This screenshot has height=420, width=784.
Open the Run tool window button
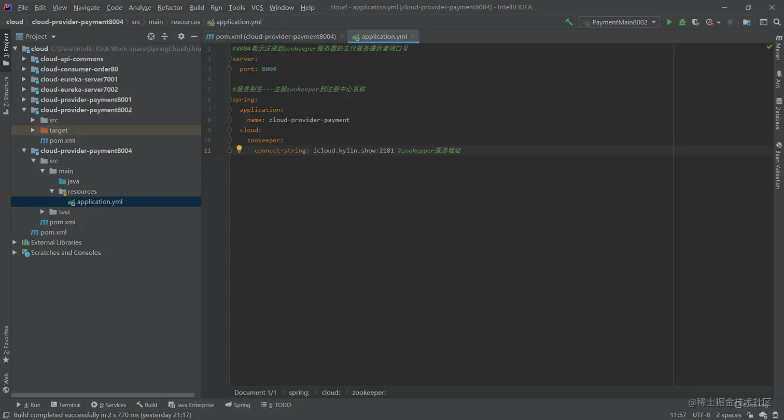click(x=29, y=405)
